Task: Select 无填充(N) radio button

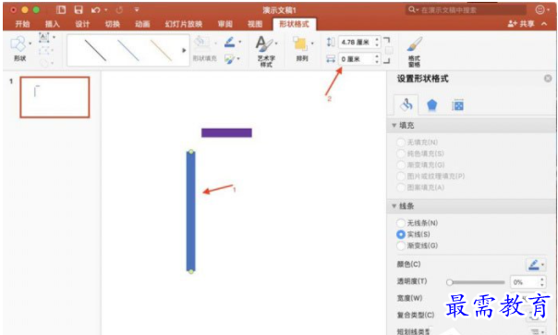Action: click(x=401, y=143)
